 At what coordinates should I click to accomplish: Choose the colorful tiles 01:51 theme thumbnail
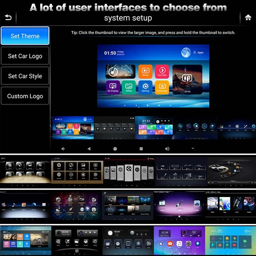click(x=155, y=128)
